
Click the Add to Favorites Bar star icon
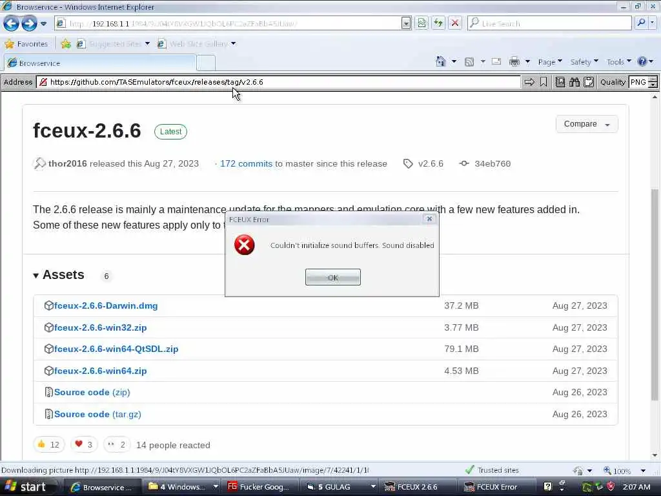[x=66, y=44]
